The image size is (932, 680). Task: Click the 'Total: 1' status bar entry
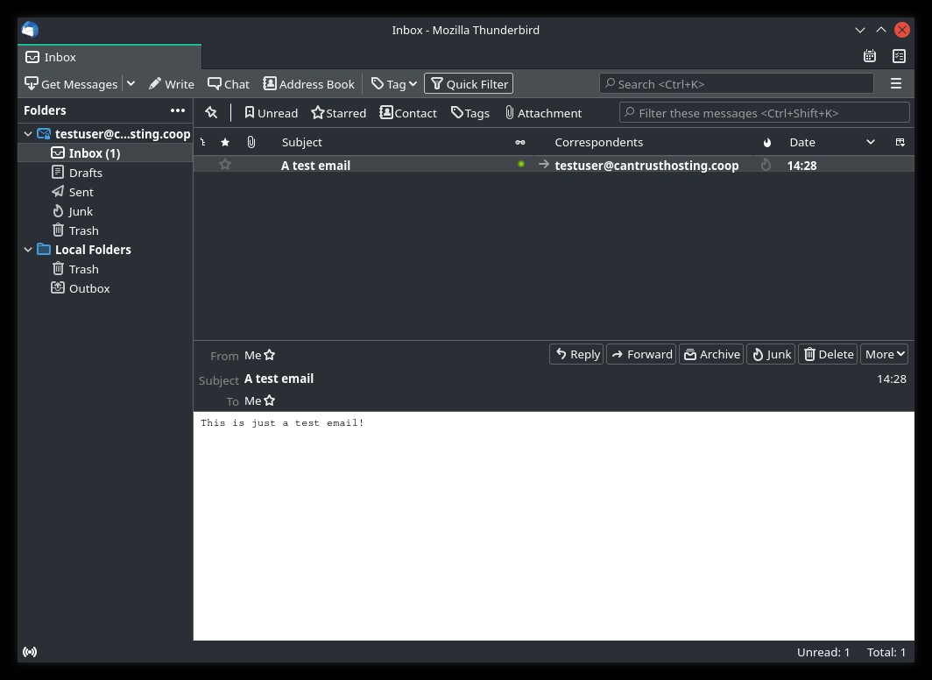coord(886,652)
